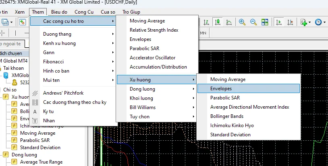
Task: Choose Accumulation/Distribution from indicators menu
Action: pyautogui.click(x=157, y=67)
